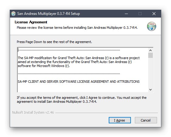Click the "If you accept the terms" instruction text
This screenshot has width=171, height=137.
click(82, 99)
